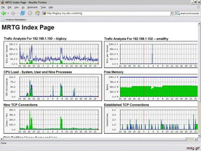
Task: Expand the address bar URL dropdown
Action: pos(172,13)
